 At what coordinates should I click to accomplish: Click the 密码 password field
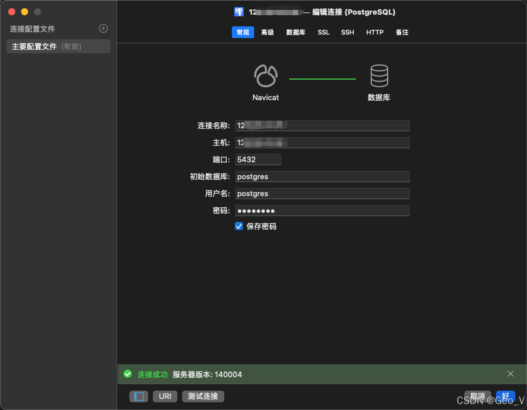coord(322,211)
